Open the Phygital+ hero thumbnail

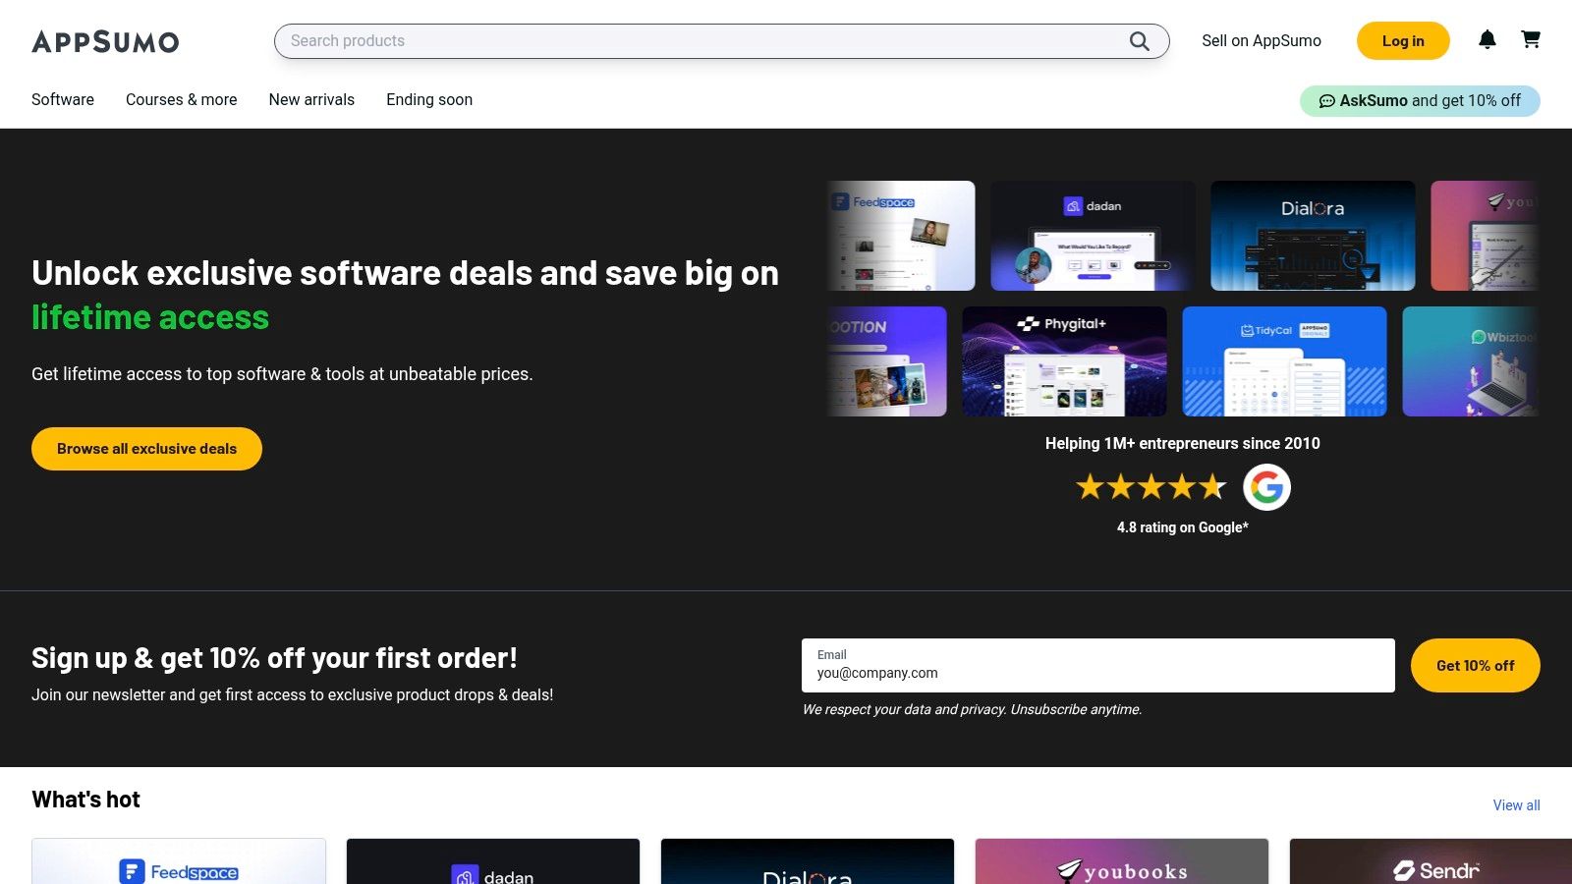pos(1064,361)
